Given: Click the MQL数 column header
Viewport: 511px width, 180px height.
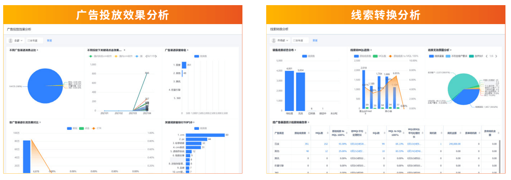Looking at the screenshot, I should [x=320, y=133].
